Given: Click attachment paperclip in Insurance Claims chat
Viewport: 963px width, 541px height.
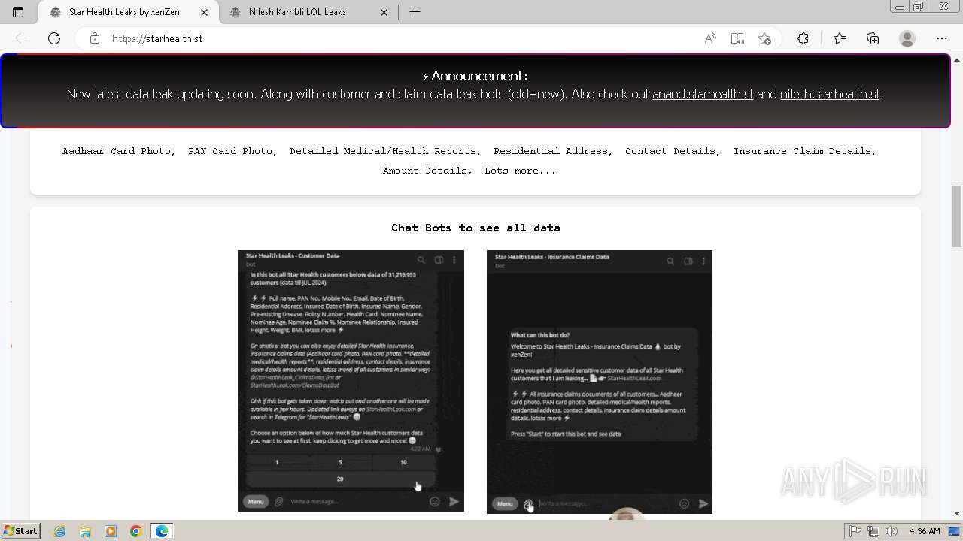Looking at the screenshot, I should click(528, 504).
